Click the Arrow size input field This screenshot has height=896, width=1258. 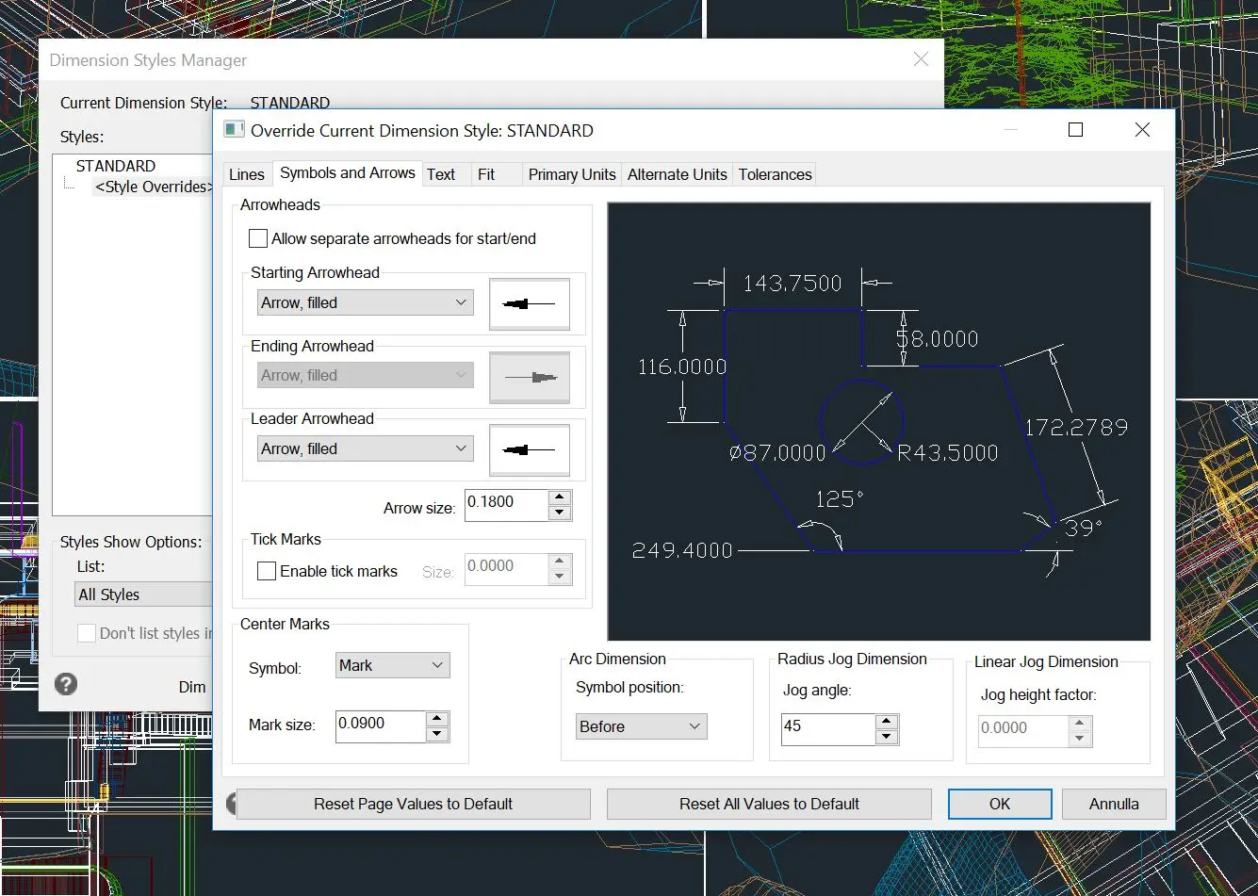[506, 504]
